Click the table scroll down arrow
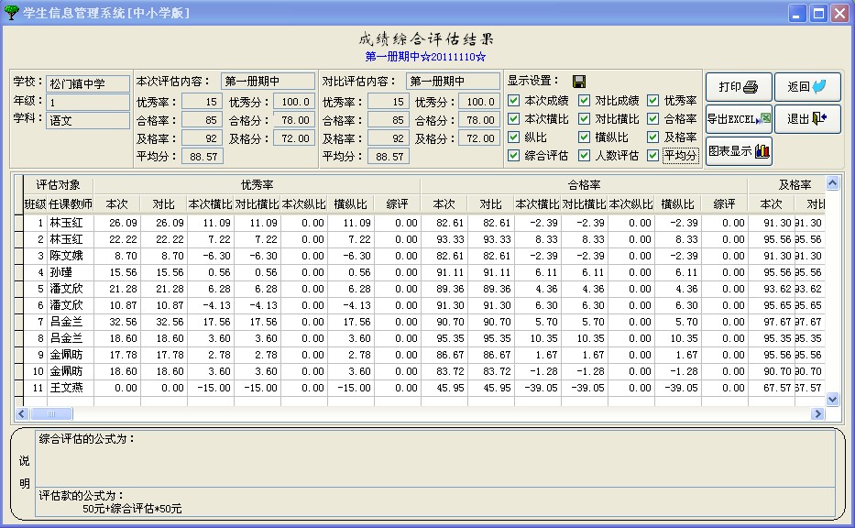 (832, 400)
